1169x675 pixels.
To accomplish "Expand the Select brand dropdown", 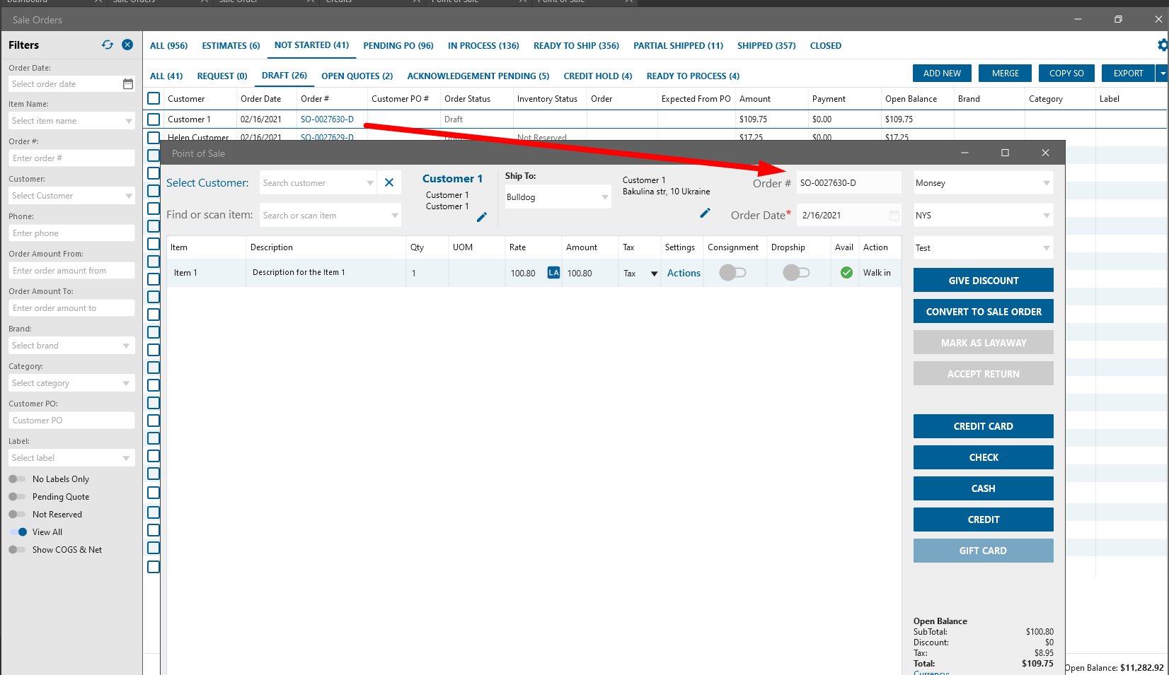I will (127, 346).
